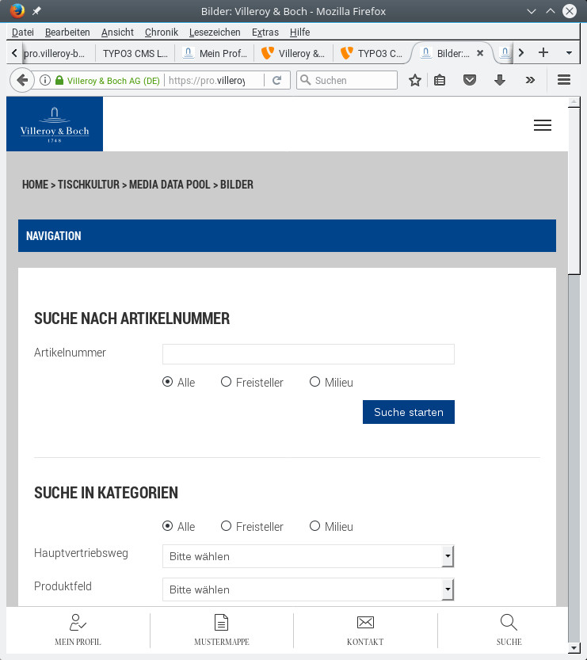
Task: Show bookmarks list icon in toolbar
Action: pos(440,80)
